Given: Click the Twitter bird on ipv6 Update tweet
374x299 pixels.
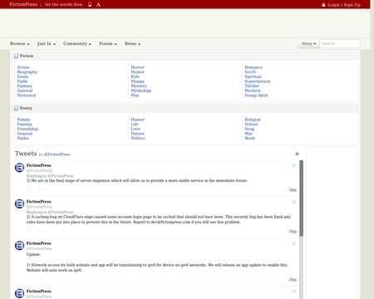Looking at the screenshot, I should (293, 243).
